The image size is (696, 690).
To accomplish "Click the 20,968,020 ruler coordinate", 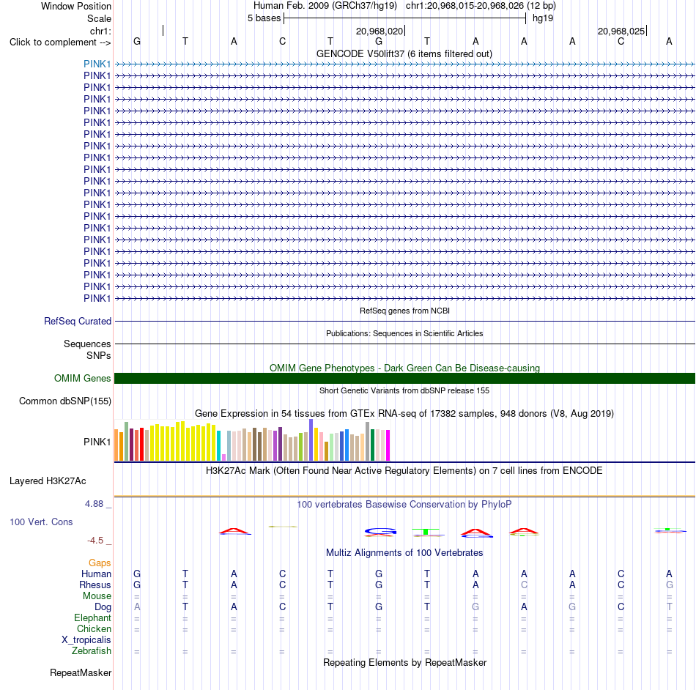I will (x=379, y=31).
